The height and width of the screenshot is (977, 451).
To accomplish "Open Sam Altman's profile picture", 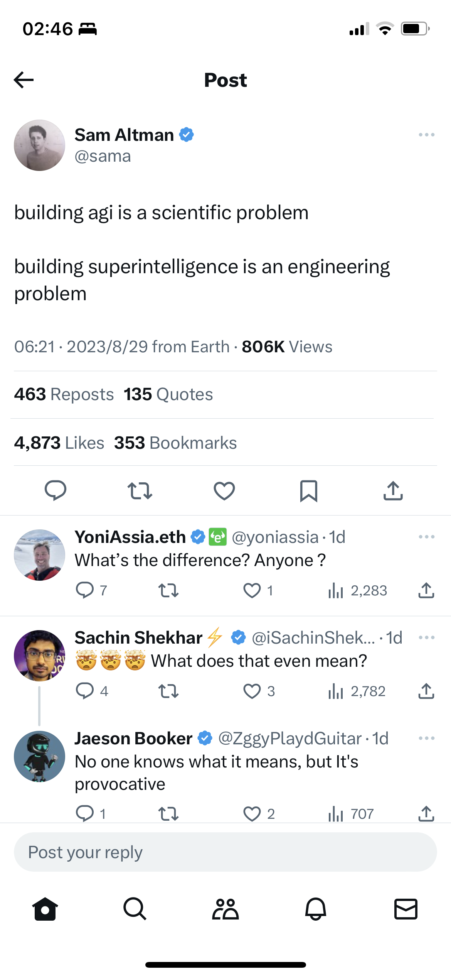I will click(39, 145).
